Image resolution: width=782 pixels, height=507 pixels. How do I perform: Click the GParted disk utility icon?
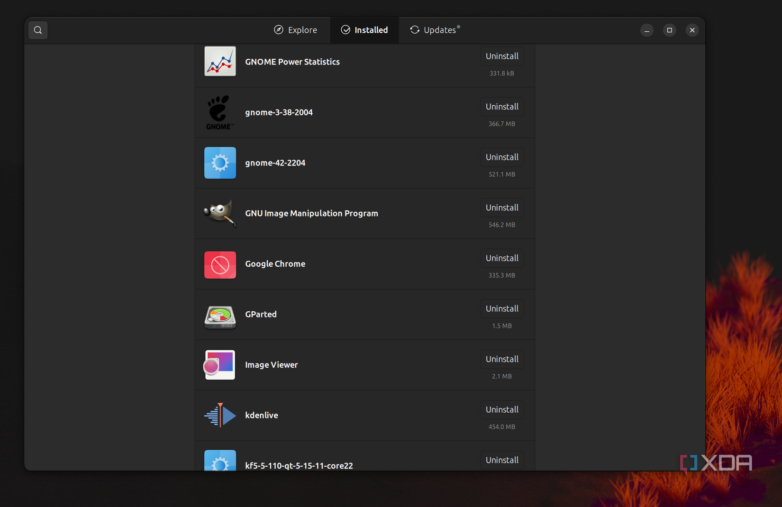point(220,315)
